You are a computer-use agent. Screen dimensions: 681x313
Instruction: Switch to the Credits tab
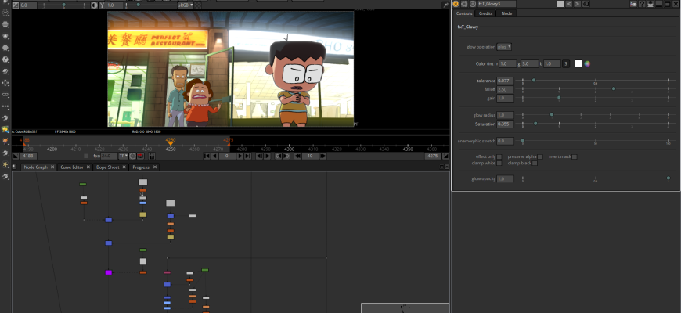tap(485, 13)
